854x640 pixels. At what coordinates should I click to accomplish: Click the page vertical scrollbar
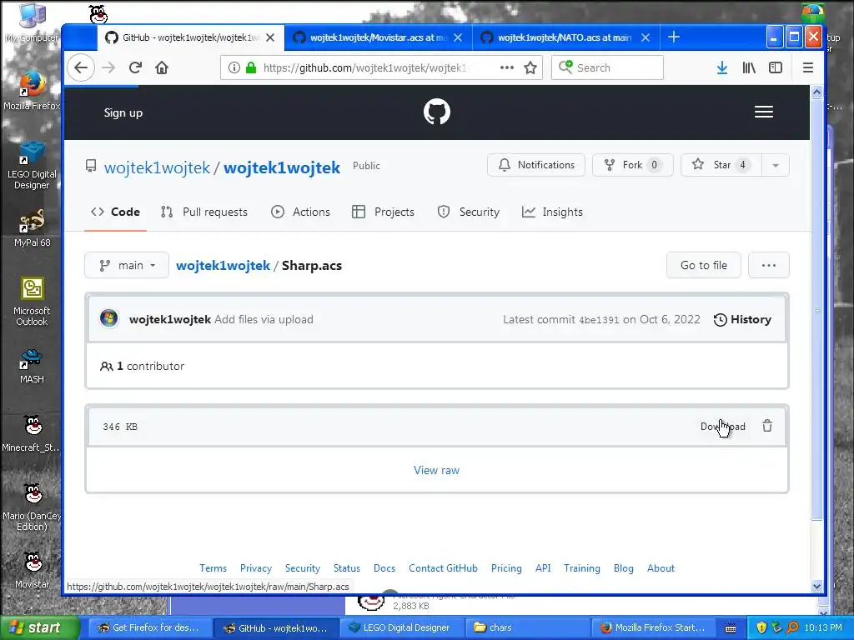(816, 310)
